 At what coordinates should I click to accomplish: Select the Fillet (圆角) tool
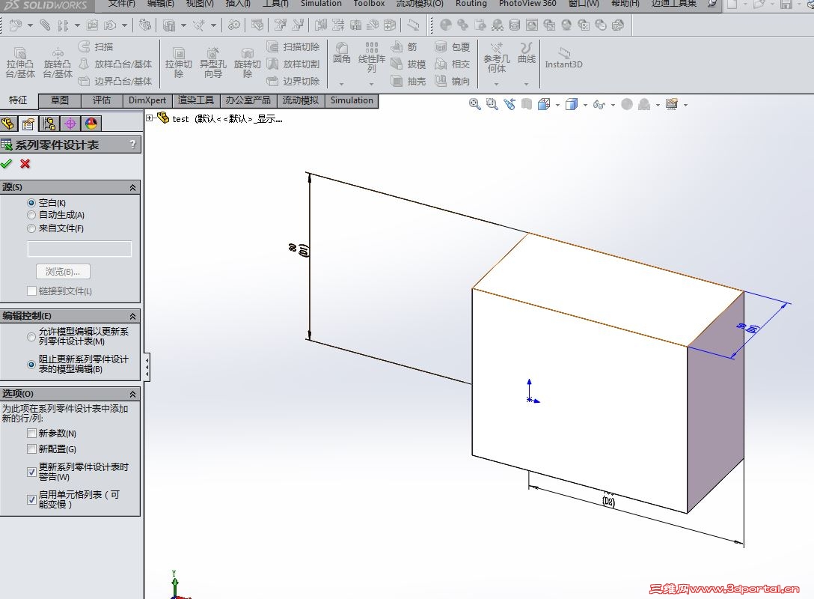[x=342, y=53]
